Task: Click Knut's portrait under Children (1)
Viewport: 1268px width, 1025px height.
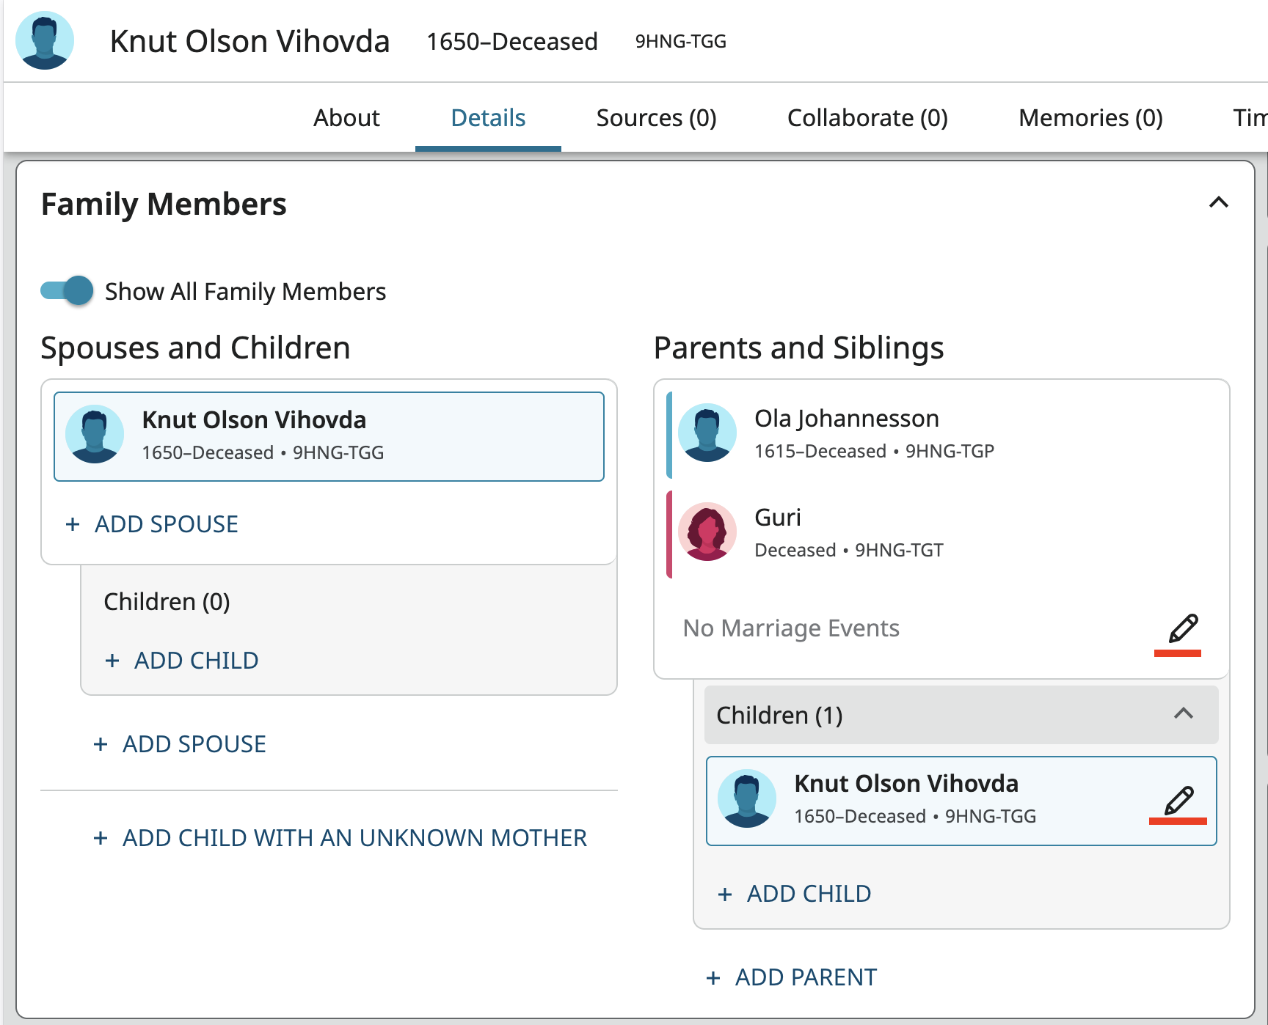Action: click(746, 798)
